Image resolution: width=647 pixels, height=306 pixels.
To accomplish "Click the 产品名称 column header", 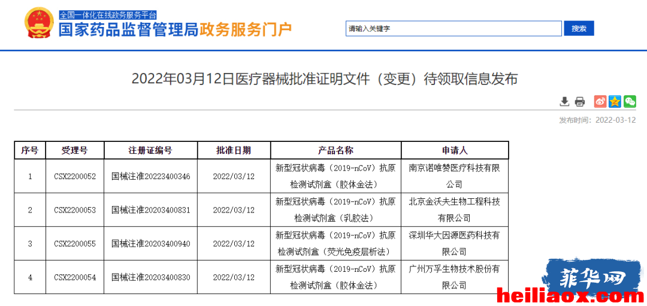I will coord(335,150).
